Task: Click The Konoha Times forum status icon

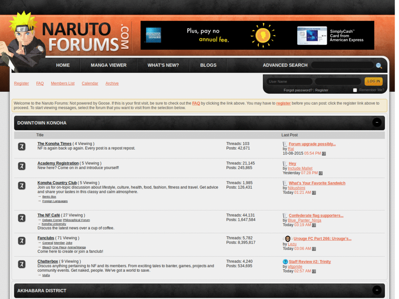Action: [x=22, y=146]
